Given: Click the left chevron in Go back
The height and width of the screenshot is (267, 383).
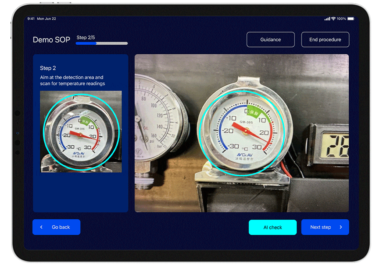Looking at the screenshot, I should (41, 227).
